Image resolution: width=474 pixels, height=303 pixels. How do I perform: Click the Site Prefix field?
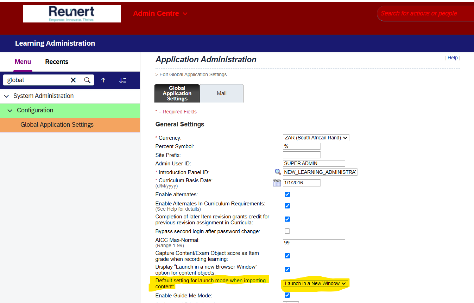[302, 155]
